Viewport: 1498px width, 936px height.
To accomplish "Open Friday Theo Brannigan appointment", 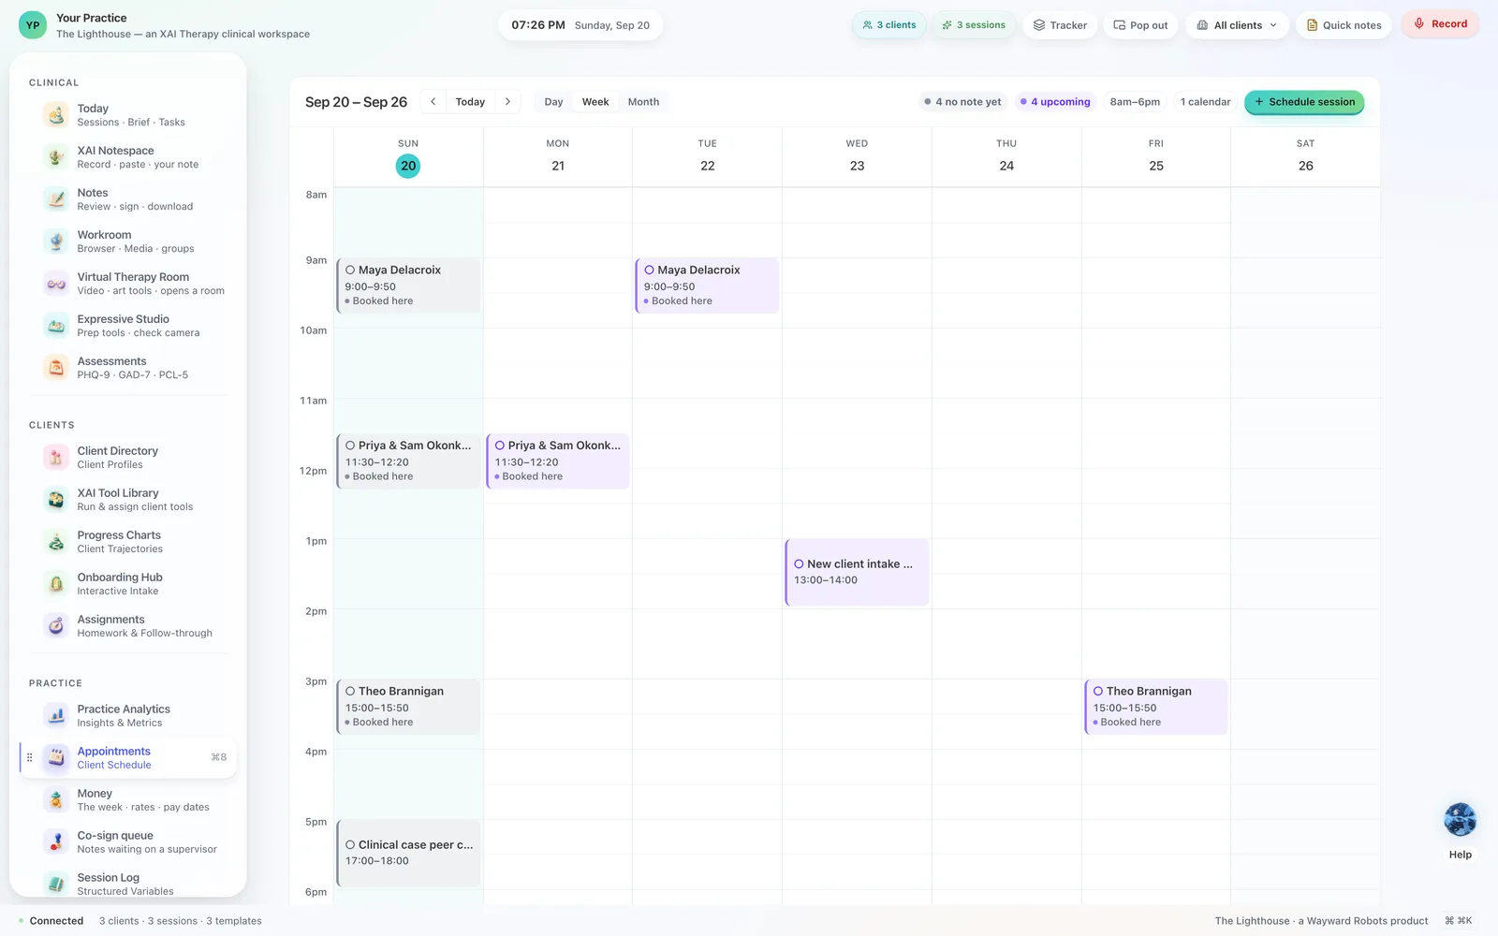I will click(x=1155, y=707).
